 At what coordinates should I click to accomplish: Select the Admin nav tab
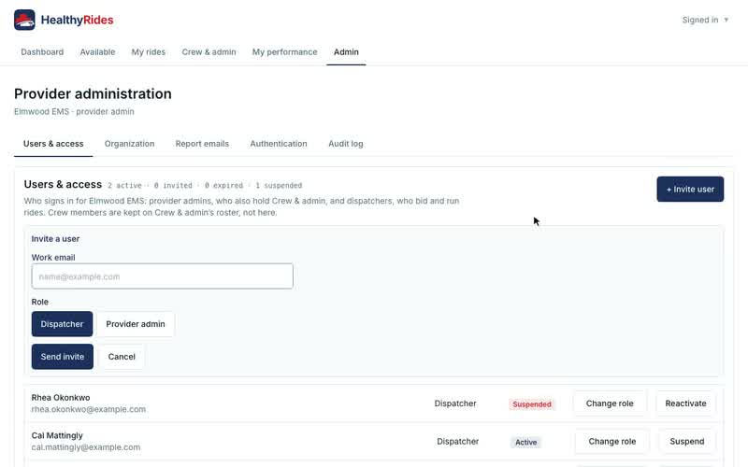346,52
